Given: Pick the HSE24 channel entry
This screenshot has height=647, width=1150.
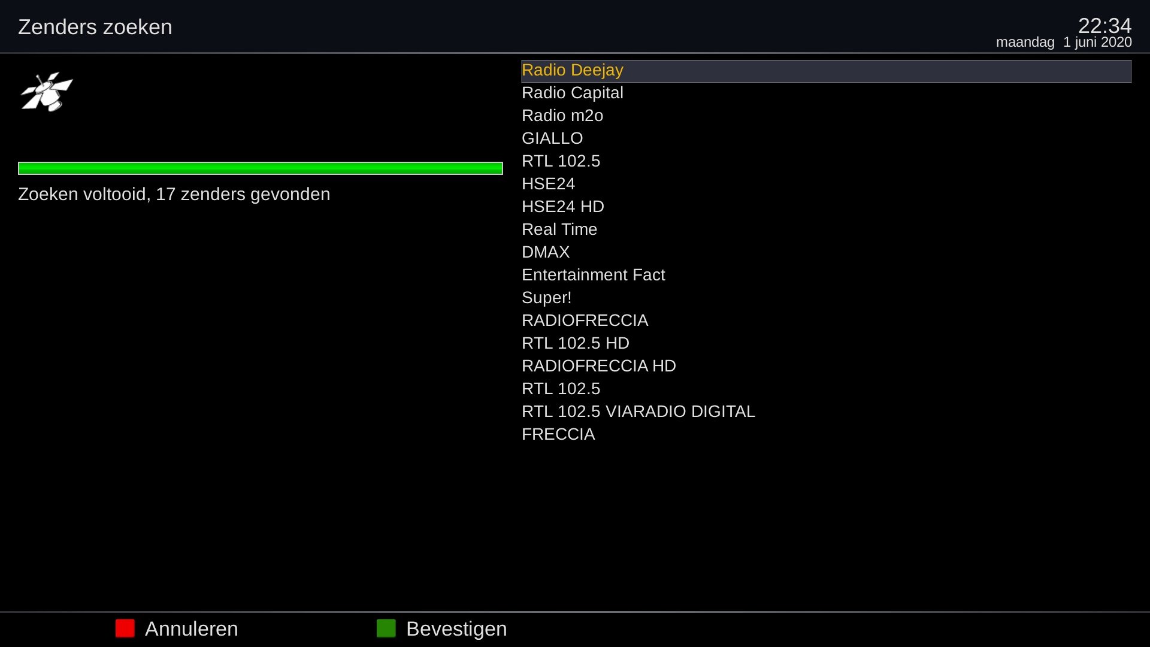Looking at the screenshot, I should click(x=827, y=184).
